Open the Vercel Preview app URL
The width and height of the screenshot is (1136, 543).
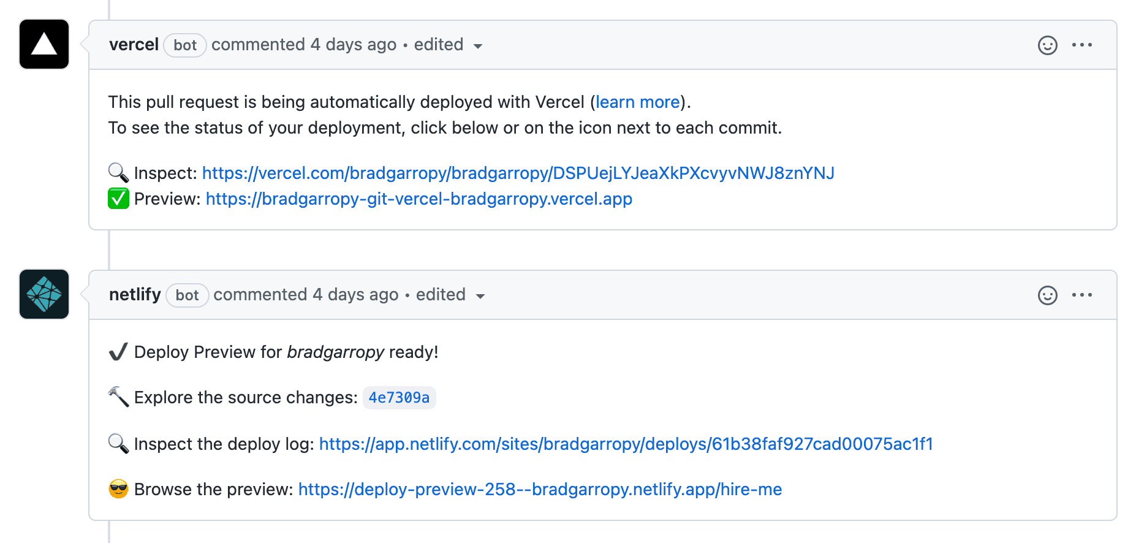click(418, 199)
